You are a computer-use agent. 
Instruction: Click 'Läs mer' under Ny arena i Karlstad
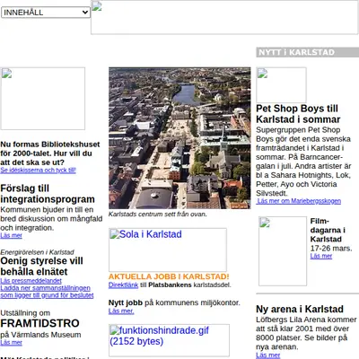[268, 355]
